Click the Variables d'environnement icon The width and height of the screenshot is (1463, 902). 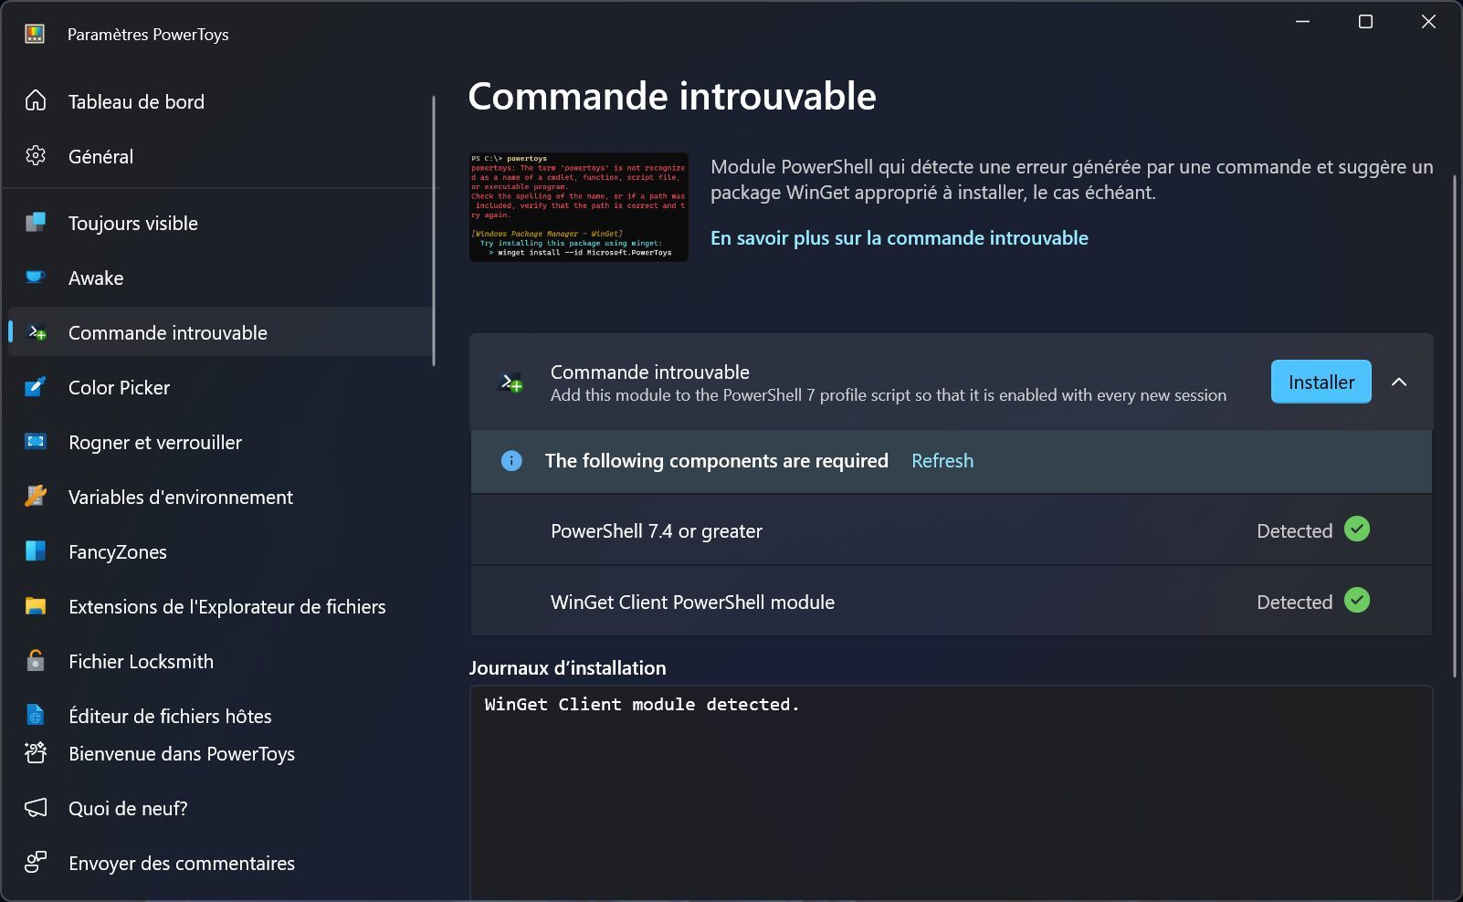pyautogui.click(x=36, y=497)
